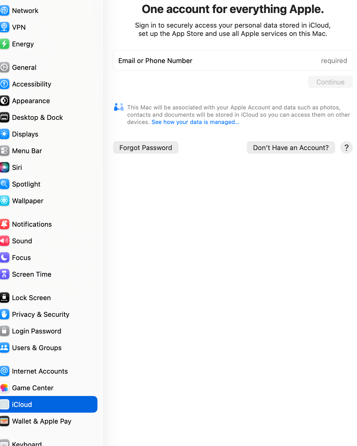
Task: Click the Login Password padlock icon
Action: click(4, 331)
